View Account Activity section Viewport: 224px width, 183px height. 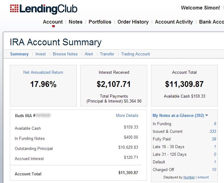pos(174,22)
